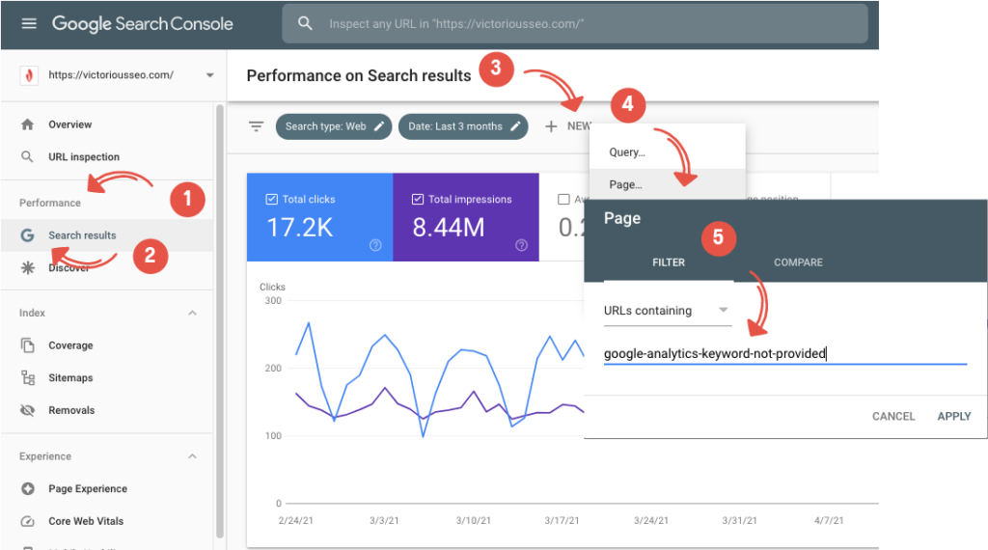
Task: Click the Core Web Vitals gauge icon
Action: pyautogui.click(x=27, y=521)
